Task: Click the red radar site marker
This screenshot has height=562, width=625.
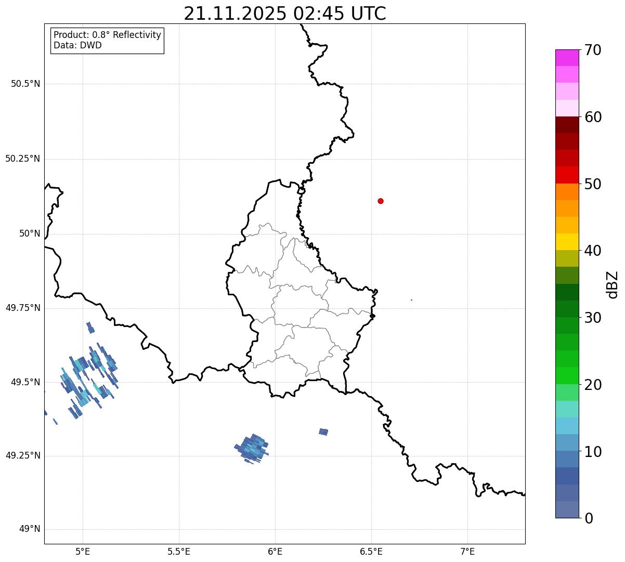Action: [381, 201]
